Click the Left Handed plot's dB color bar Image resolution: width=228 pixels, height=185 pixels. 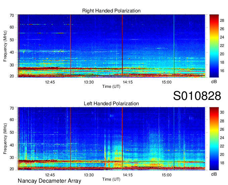tap(214, 139)
